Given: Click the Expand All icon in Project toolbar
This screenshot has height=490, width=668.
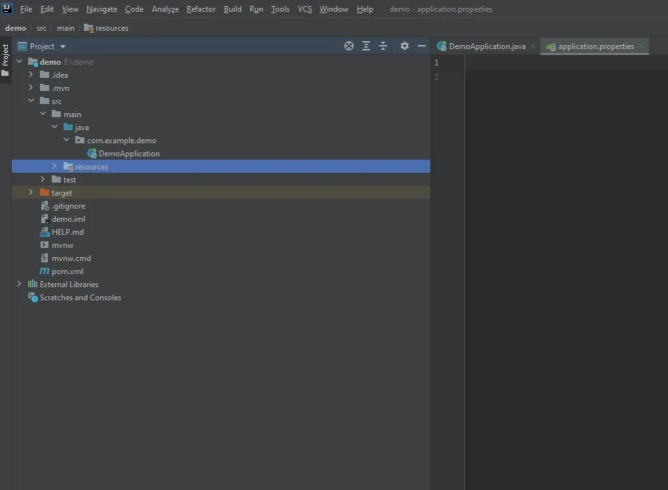Looking at the screenshot, I should [x=366, y=46].
